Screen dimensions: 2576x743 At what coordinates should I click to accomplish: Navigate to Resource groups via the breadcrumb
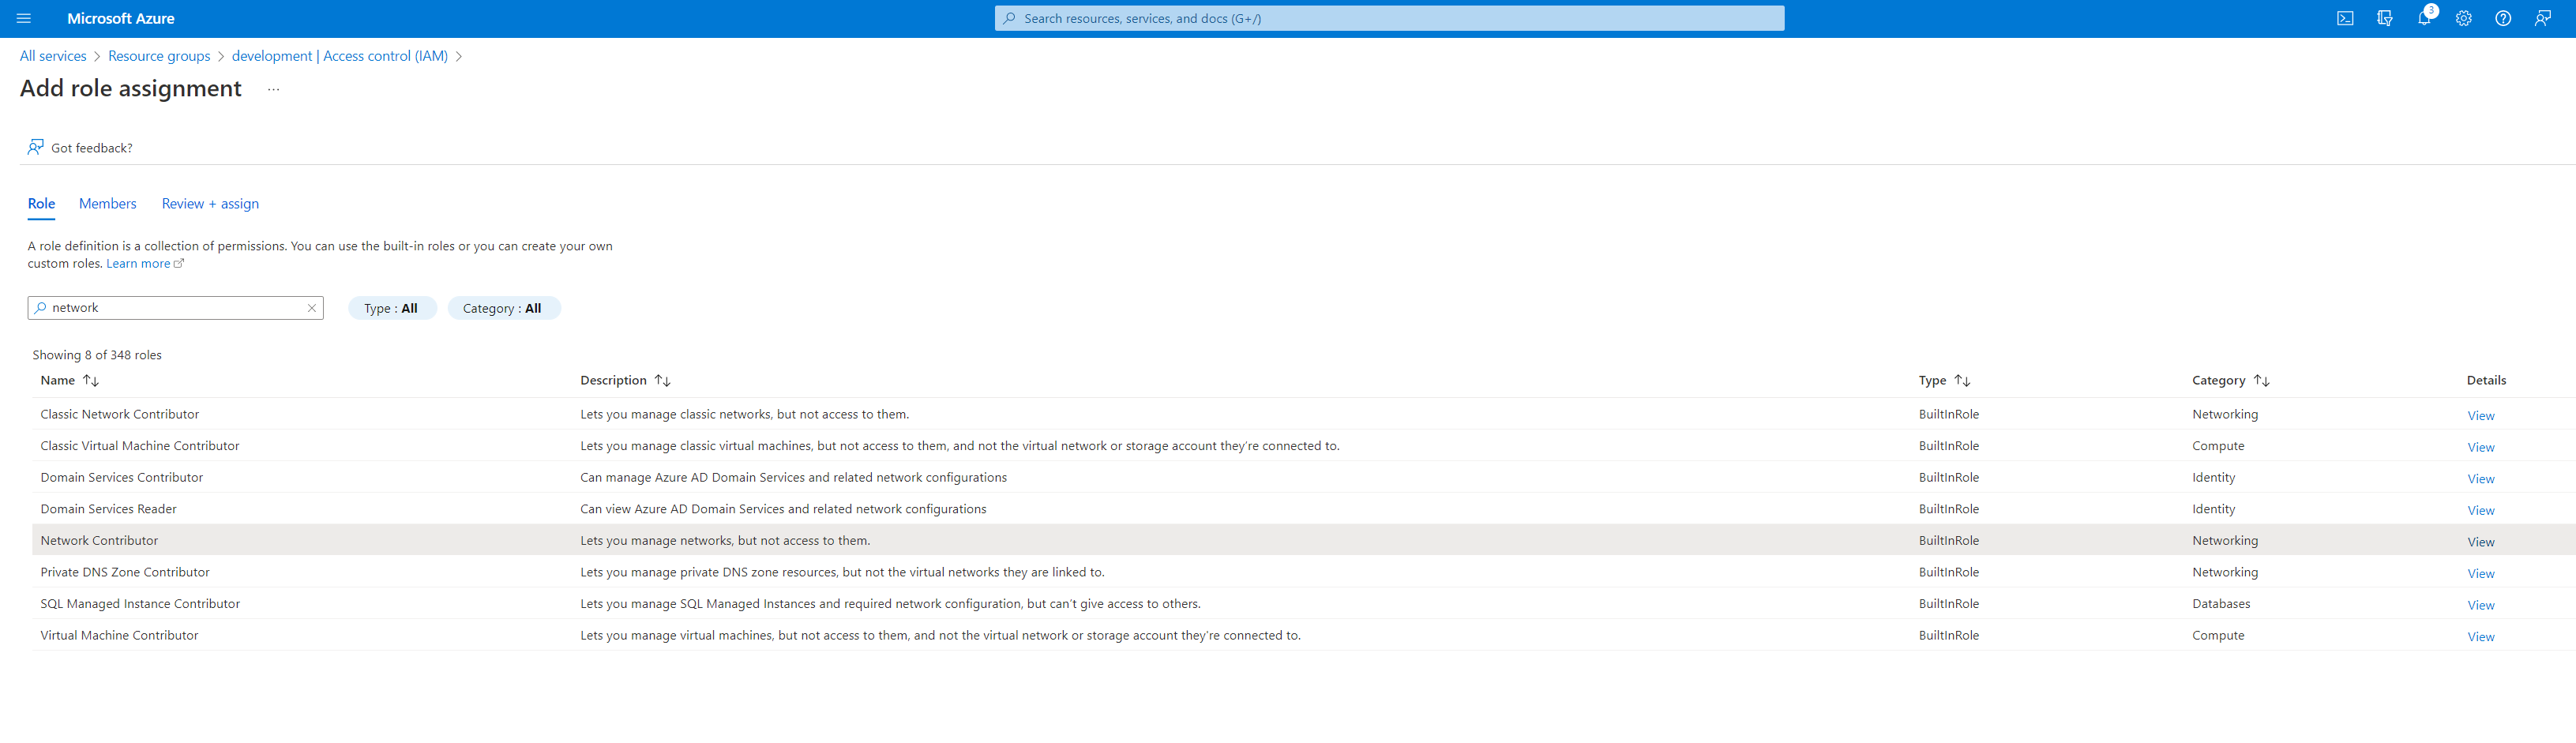pyautogui.click(x=158, y=56)
